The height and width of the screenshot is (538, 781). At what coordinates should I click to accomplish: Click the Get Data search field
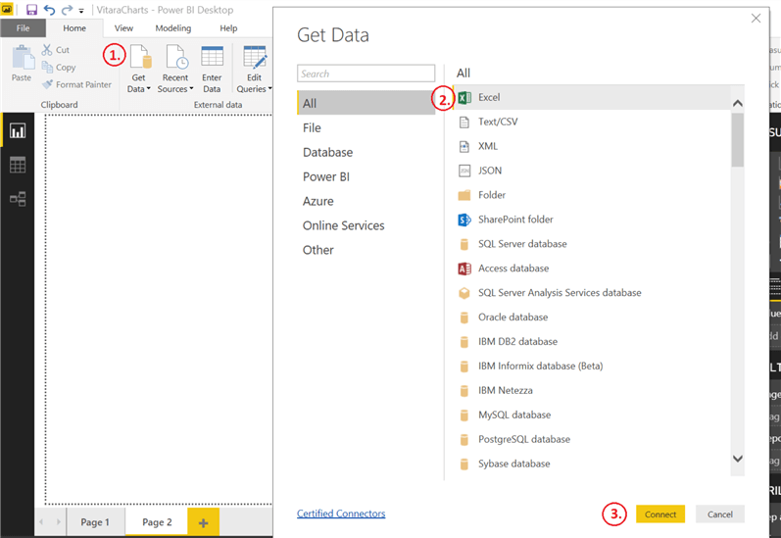pos(366,73)
